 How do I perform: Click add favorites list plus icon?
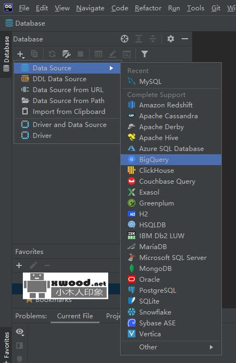(x=19, y=265)
